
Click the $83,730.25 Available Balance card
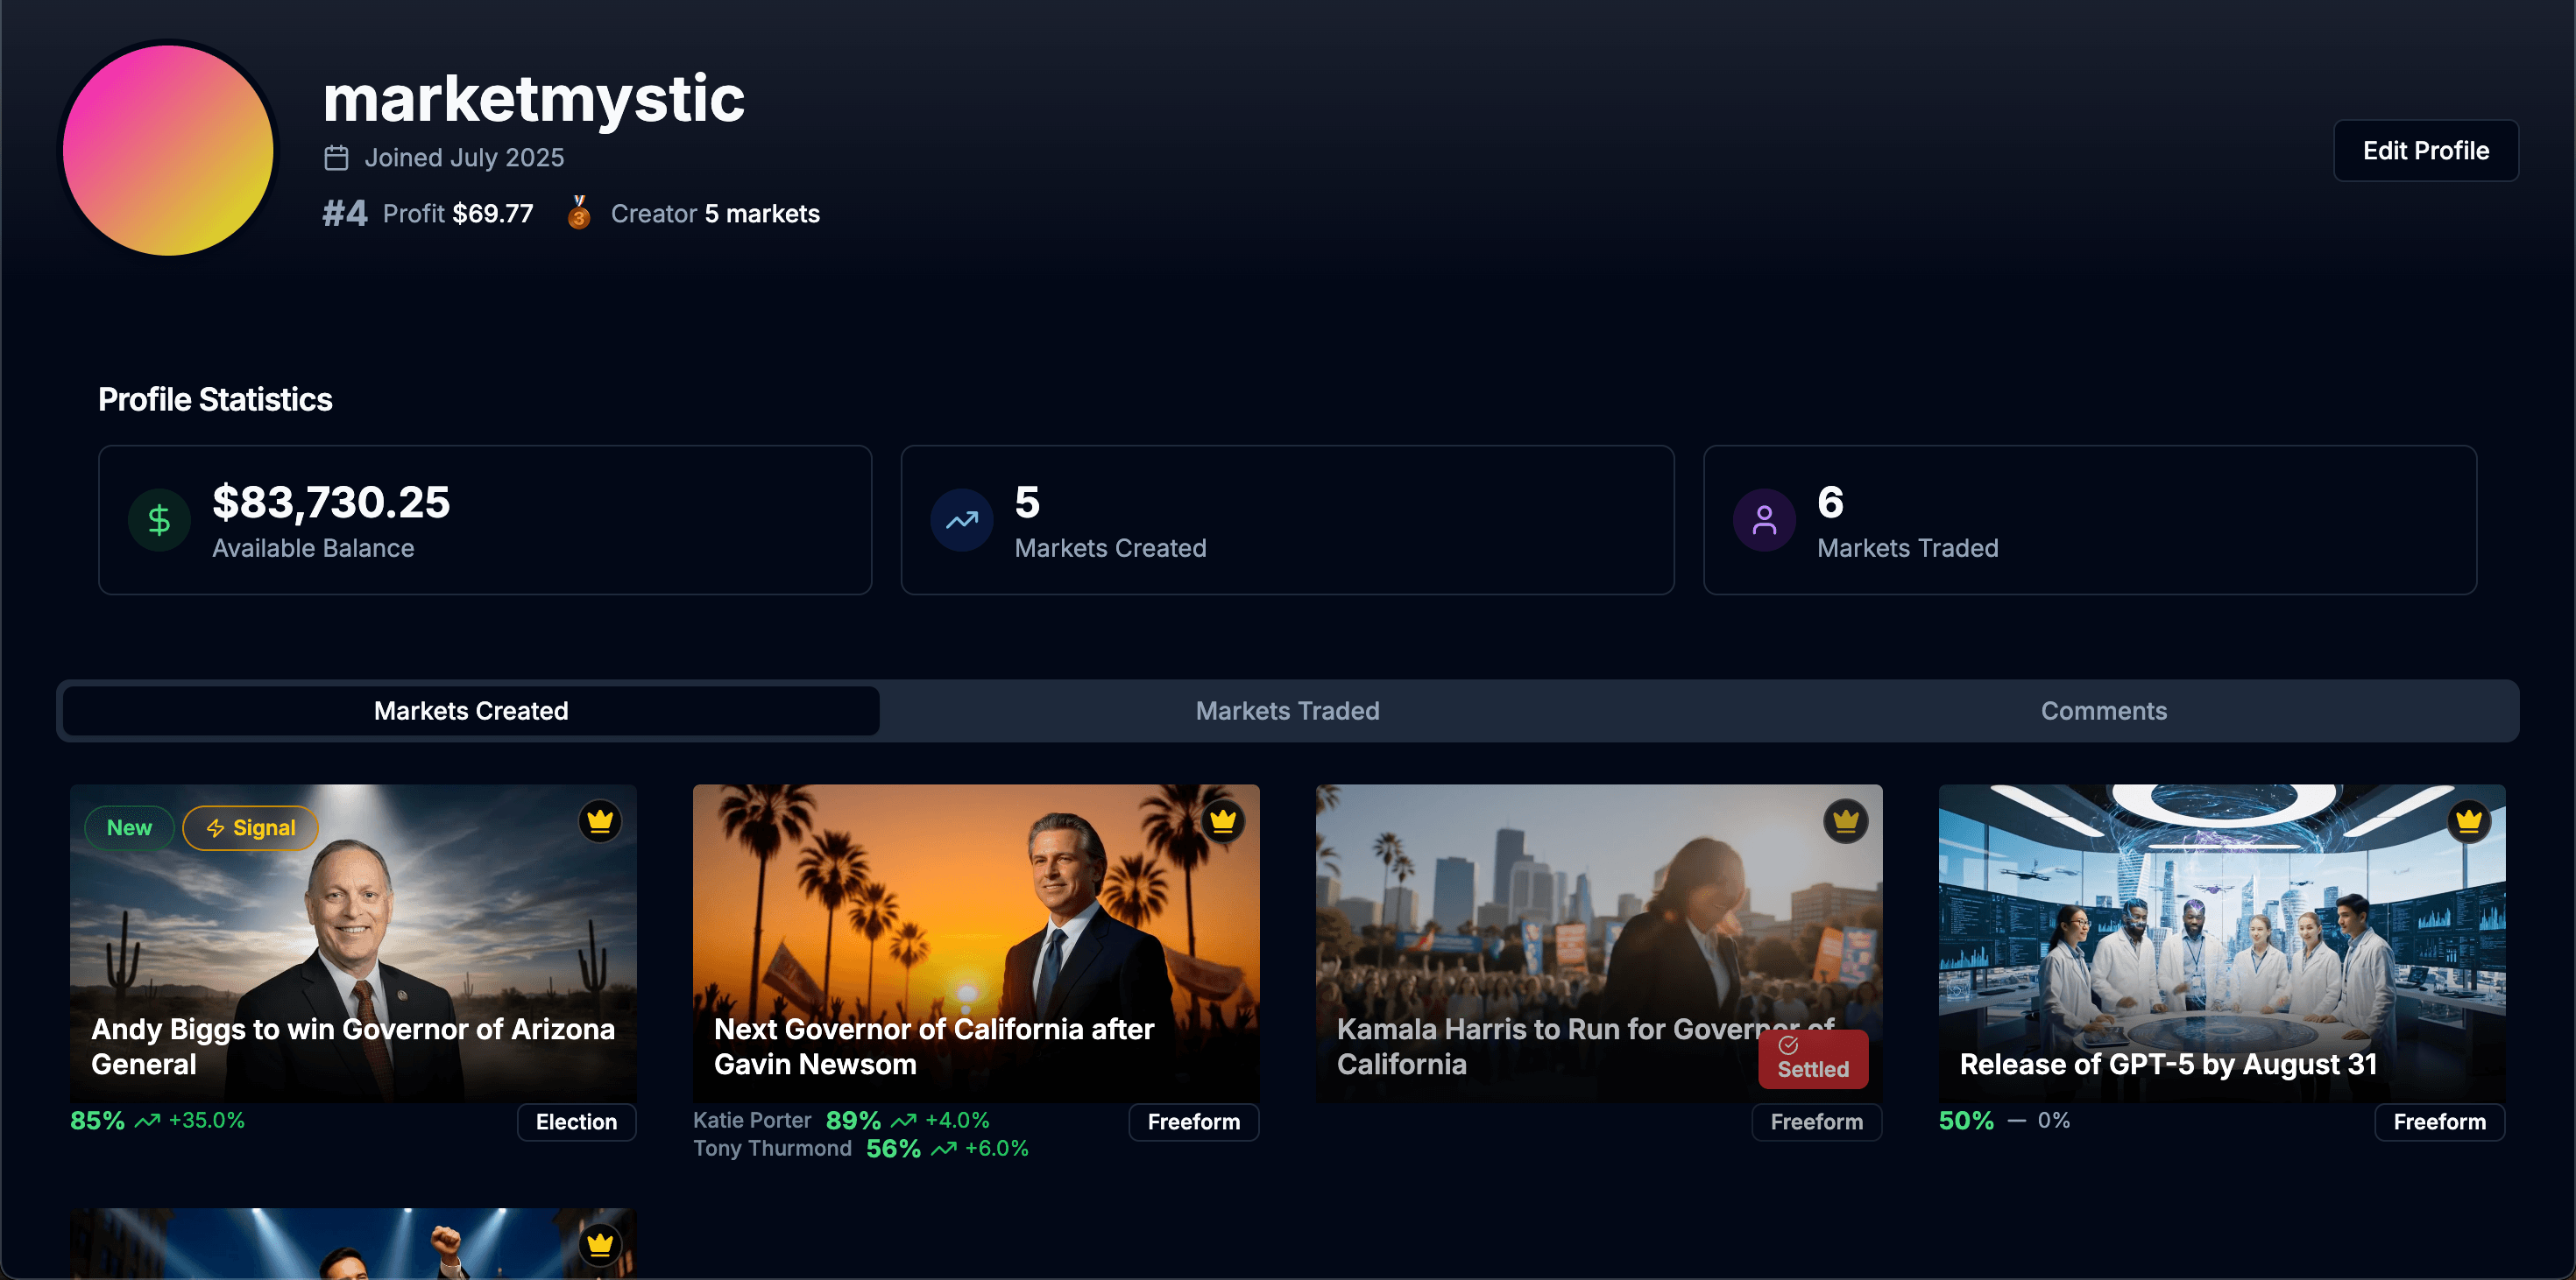coord(485,519)
